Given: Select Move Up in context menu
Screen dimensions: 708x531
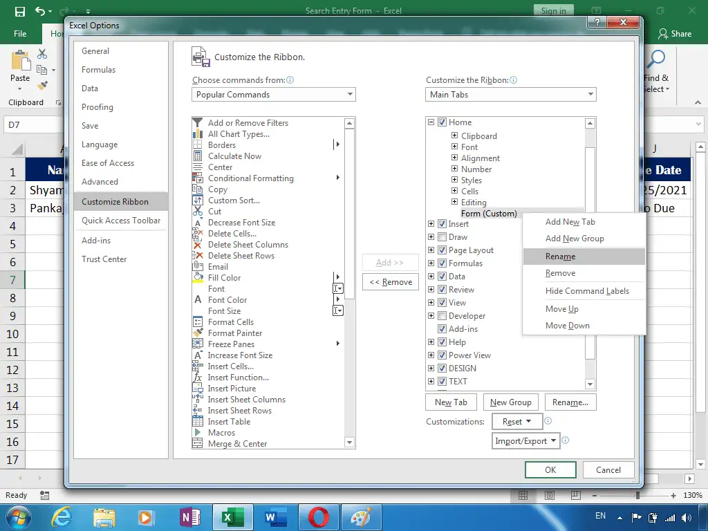Looking at the screenshot, I should coord(584,309).
